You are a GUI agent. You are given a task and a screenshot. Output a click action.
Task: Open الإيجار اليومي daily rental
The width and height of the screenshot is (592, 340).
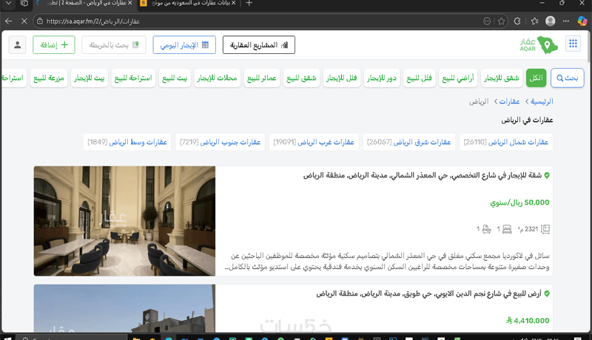coord(184,45)
